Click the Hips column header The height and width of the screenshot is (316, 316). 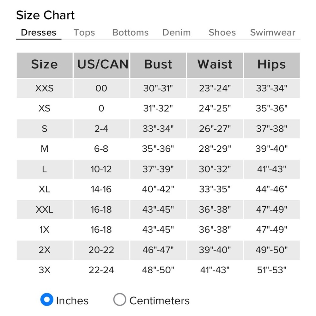click(x=272, y=65)
